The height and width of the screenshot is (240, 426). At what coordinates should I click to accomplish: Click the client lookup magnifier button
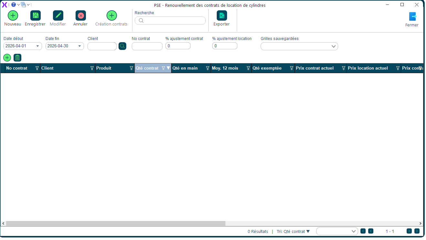(x=122, y=46)
